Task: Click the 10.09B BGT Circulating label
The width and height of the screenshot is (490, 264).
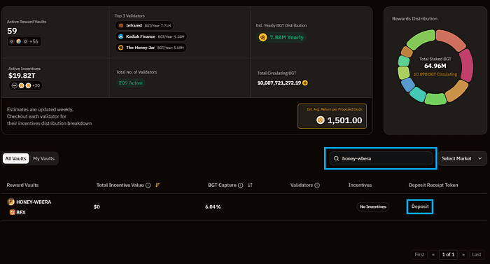Action: coord(435,74)
